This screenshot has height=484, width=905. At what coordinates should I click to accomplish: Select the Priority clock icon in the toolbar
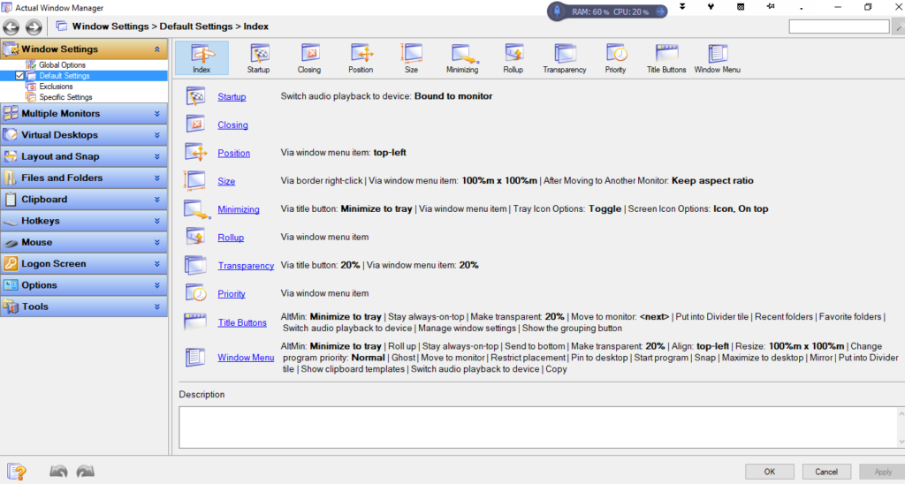click(616, 57)
